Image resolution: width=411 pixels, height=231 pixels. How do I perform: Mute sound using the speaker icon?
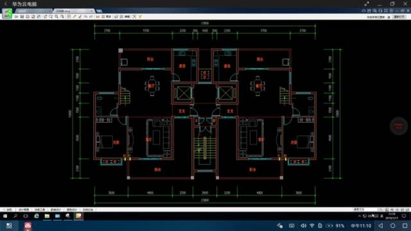(x=303, y=226)
